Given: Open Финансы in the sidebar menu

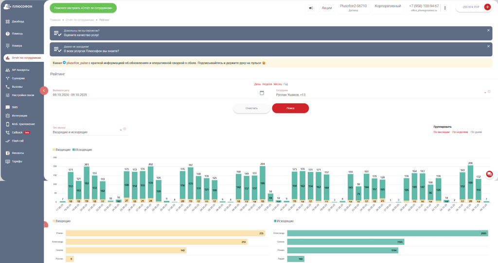Looking at the screenshot, I should pyautogui.click(x=18, y=153).
